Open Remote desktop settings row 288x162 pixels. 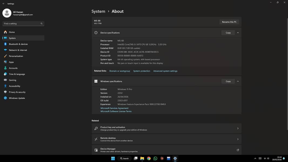click(x=166, y=139)
